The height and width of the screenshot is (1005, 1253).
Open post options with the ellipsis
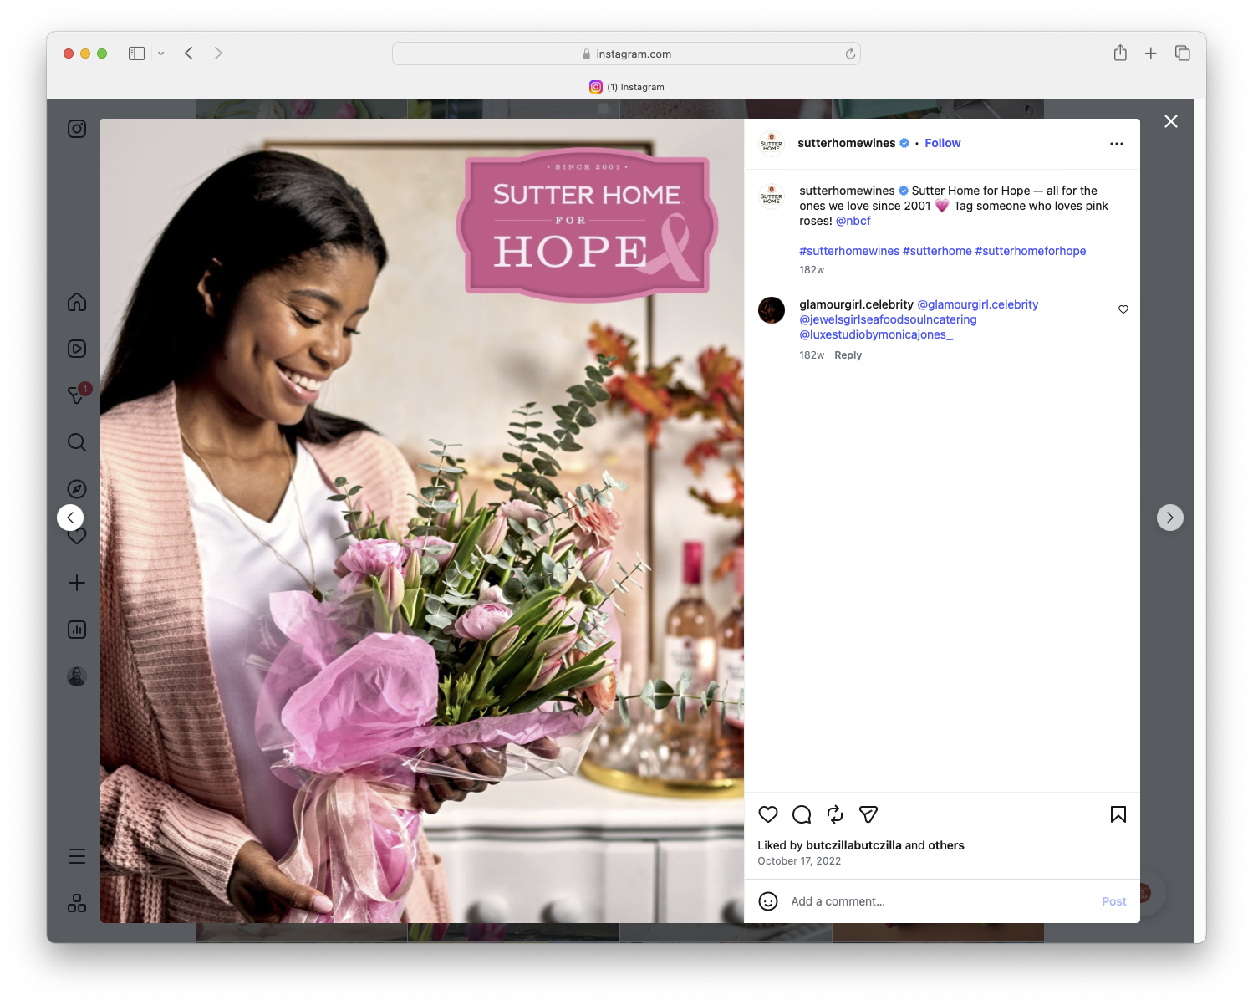1117,143
